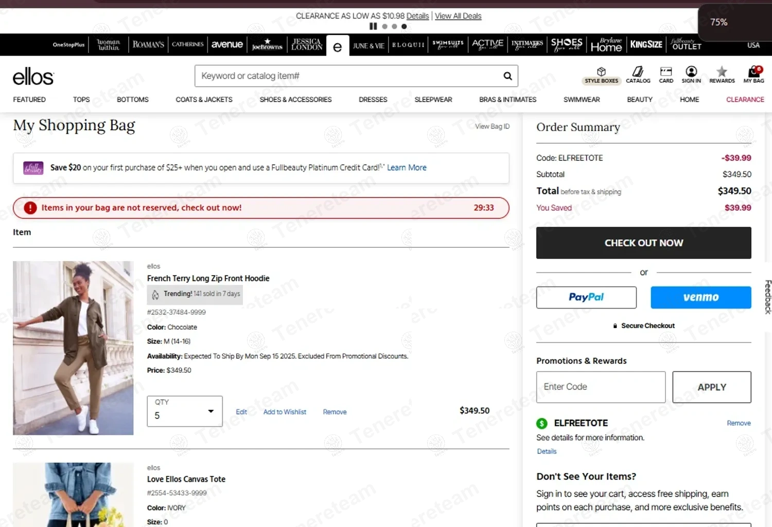Open the Clearance menu
772x527 pixels.
tap(745, 100)
